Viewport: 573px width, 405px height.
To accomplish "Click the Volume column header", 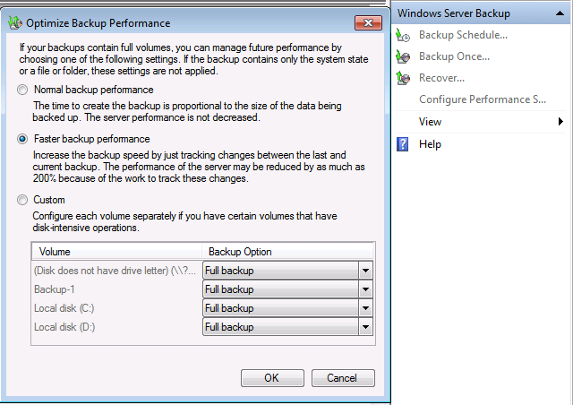I will pyautogui.click(x=56, y=252).
